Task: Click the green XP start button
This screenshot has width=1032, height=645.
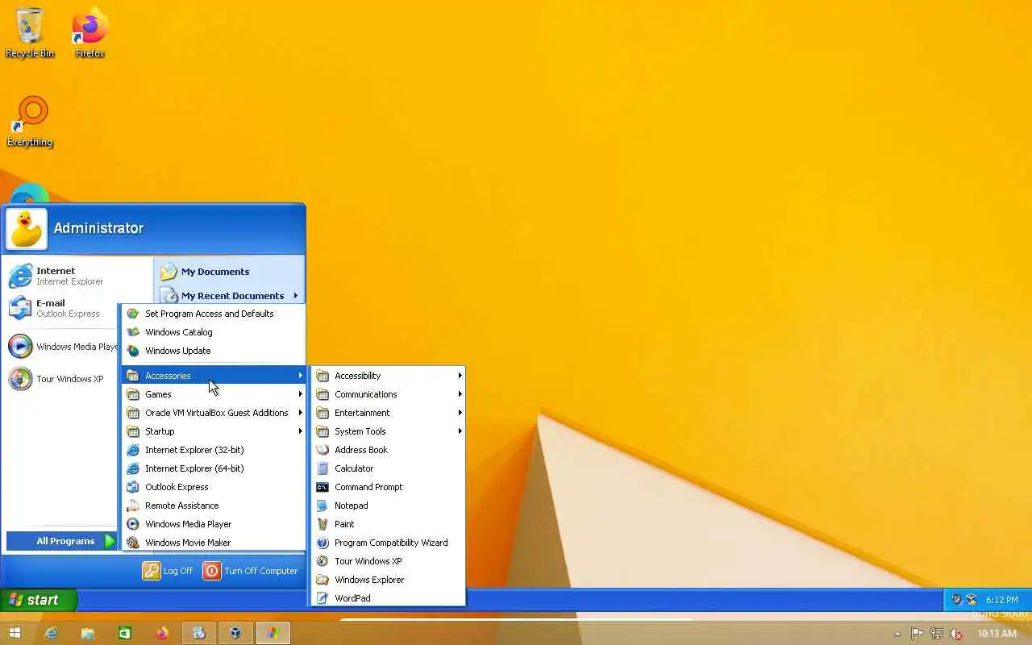Action: 38,600
